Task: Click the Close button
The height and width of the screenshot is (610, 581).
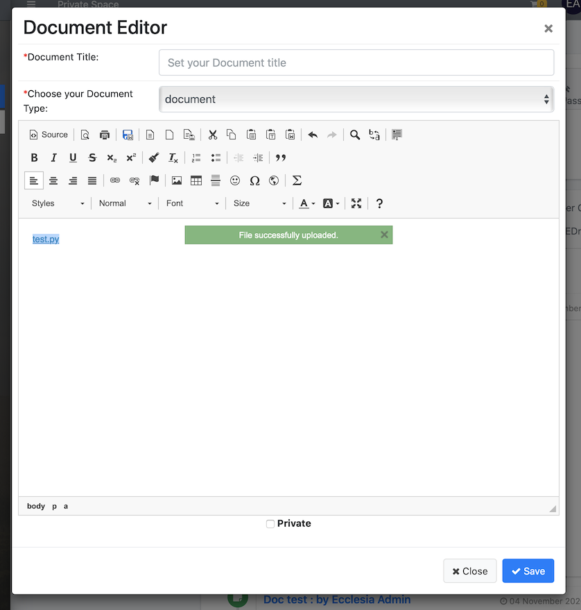Action: pyautogui.click(x=470, y=571)
